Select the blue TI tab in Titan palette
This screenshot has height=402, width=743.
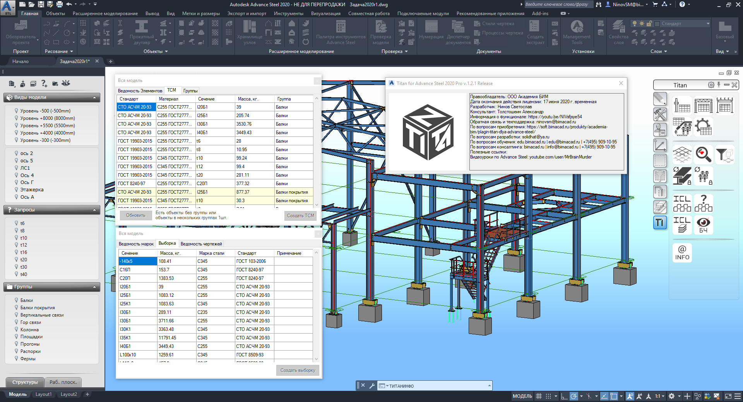click(x=660, y=222)
